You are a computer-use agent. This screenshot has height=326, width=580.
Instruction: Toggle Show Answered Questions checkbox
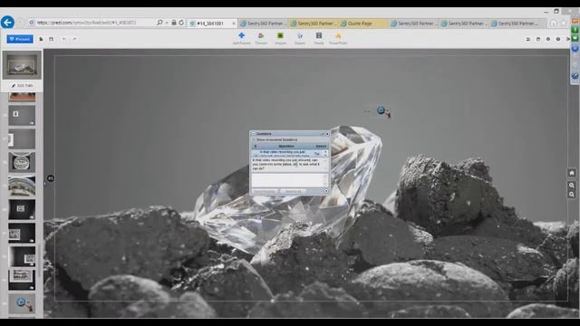[254, 139]
